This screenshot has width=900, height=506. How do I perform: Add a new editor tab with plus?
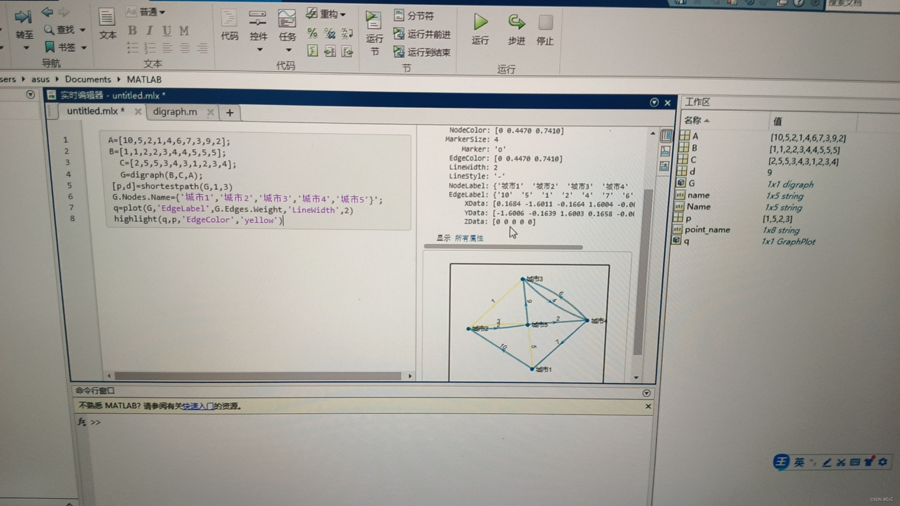pyautogui.click(x=230, y=113)
